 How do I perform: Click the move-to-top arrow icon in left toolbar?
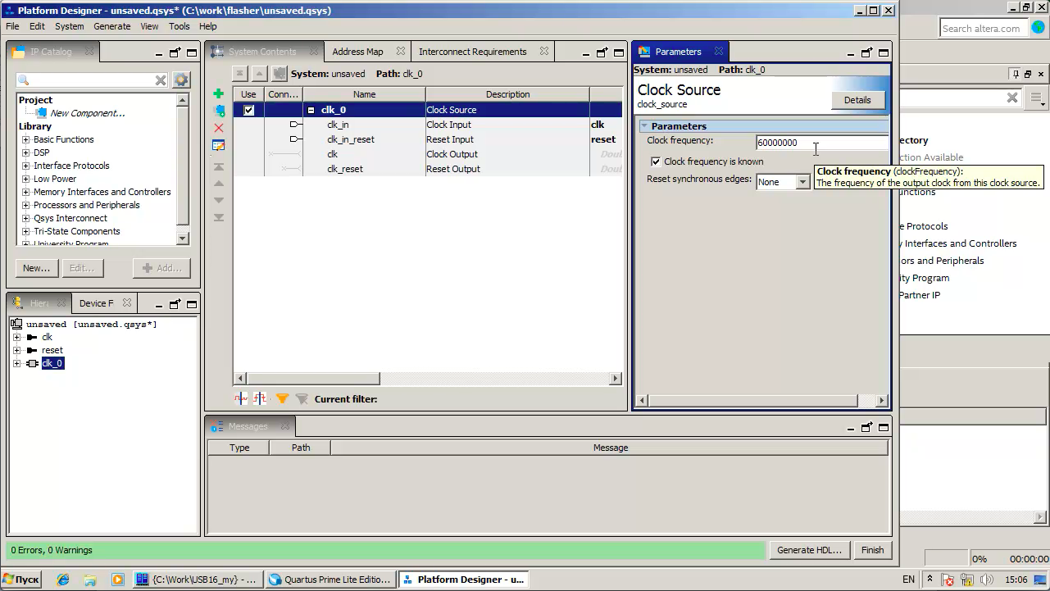pyautogui.click(x=219, y=166)
